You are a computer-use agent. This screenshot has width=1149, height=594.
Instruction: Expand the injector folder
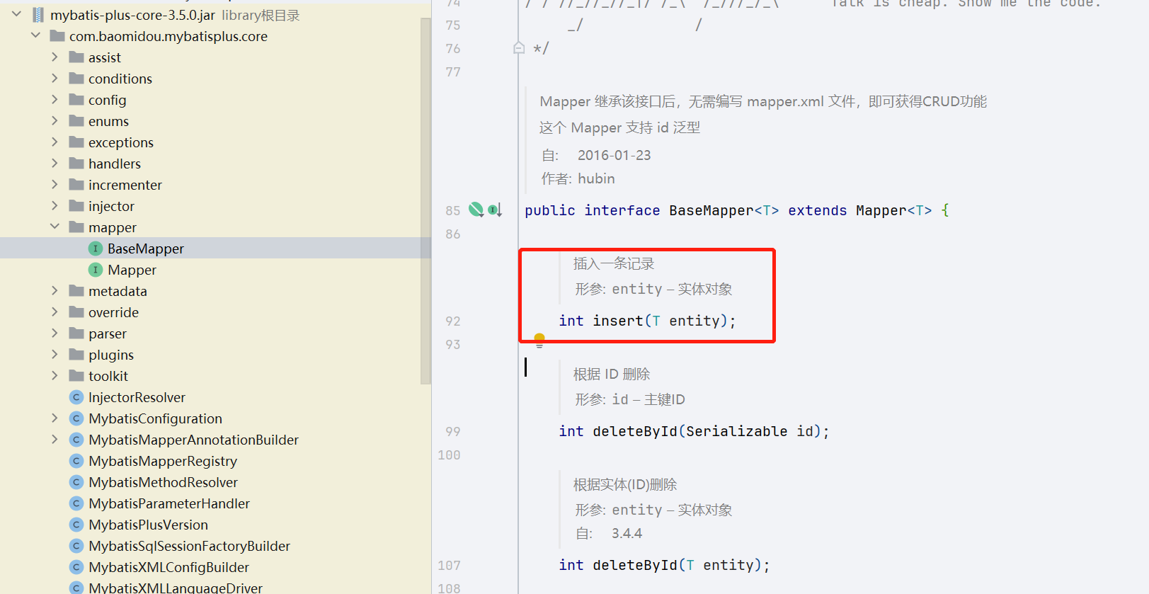click(55, 205)
